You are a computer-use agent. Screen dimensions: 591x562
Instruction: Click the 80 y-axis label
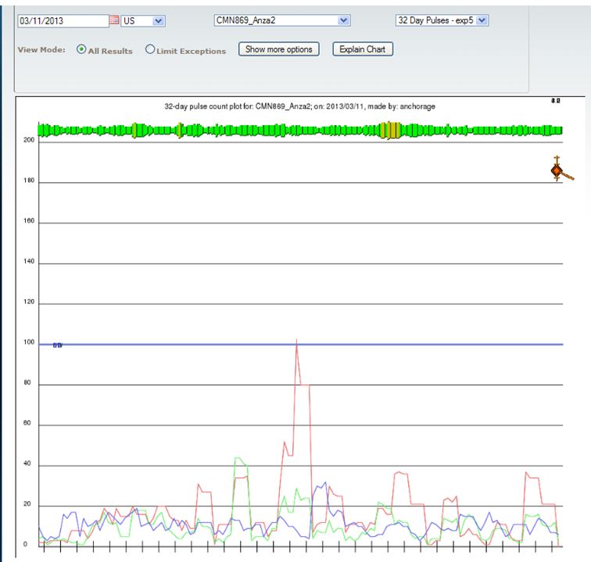tap(27, 383)
